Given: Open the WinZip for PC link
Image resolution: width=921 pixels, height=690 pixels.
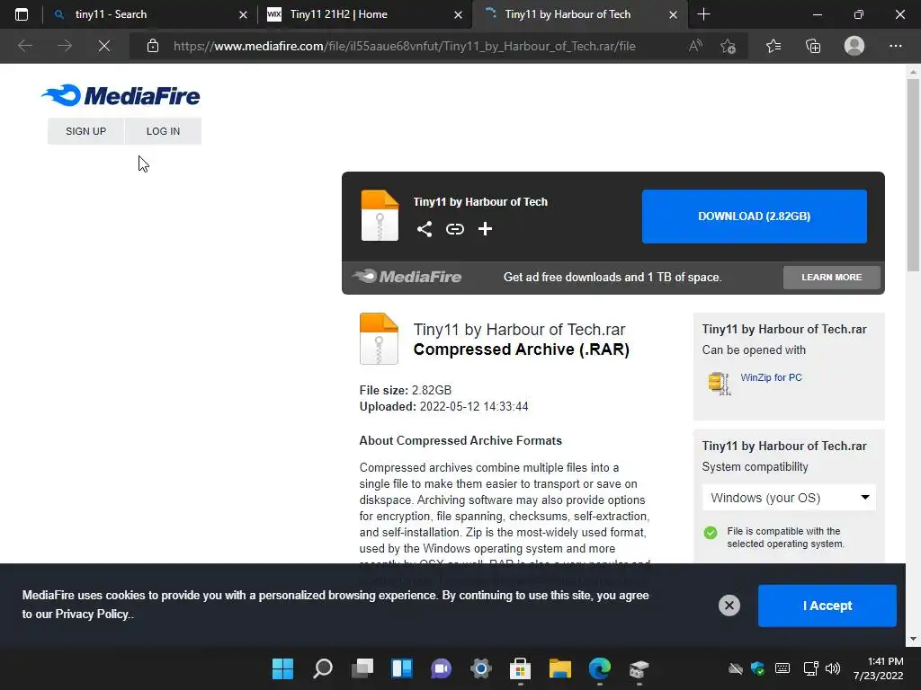Looking at the screenshot, I should tap(771, 377).
